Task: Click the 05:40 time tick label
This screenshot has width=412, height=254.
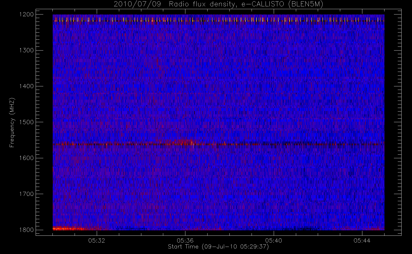Action: tap(274, 241)
